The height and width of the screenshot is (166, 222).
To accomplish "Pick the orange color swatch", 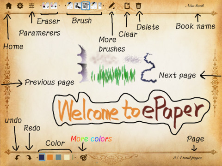I will point(50,157).
